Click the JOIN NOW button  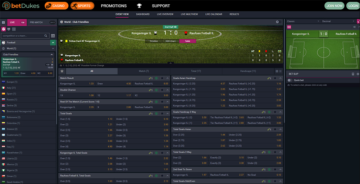pos(334,6)
